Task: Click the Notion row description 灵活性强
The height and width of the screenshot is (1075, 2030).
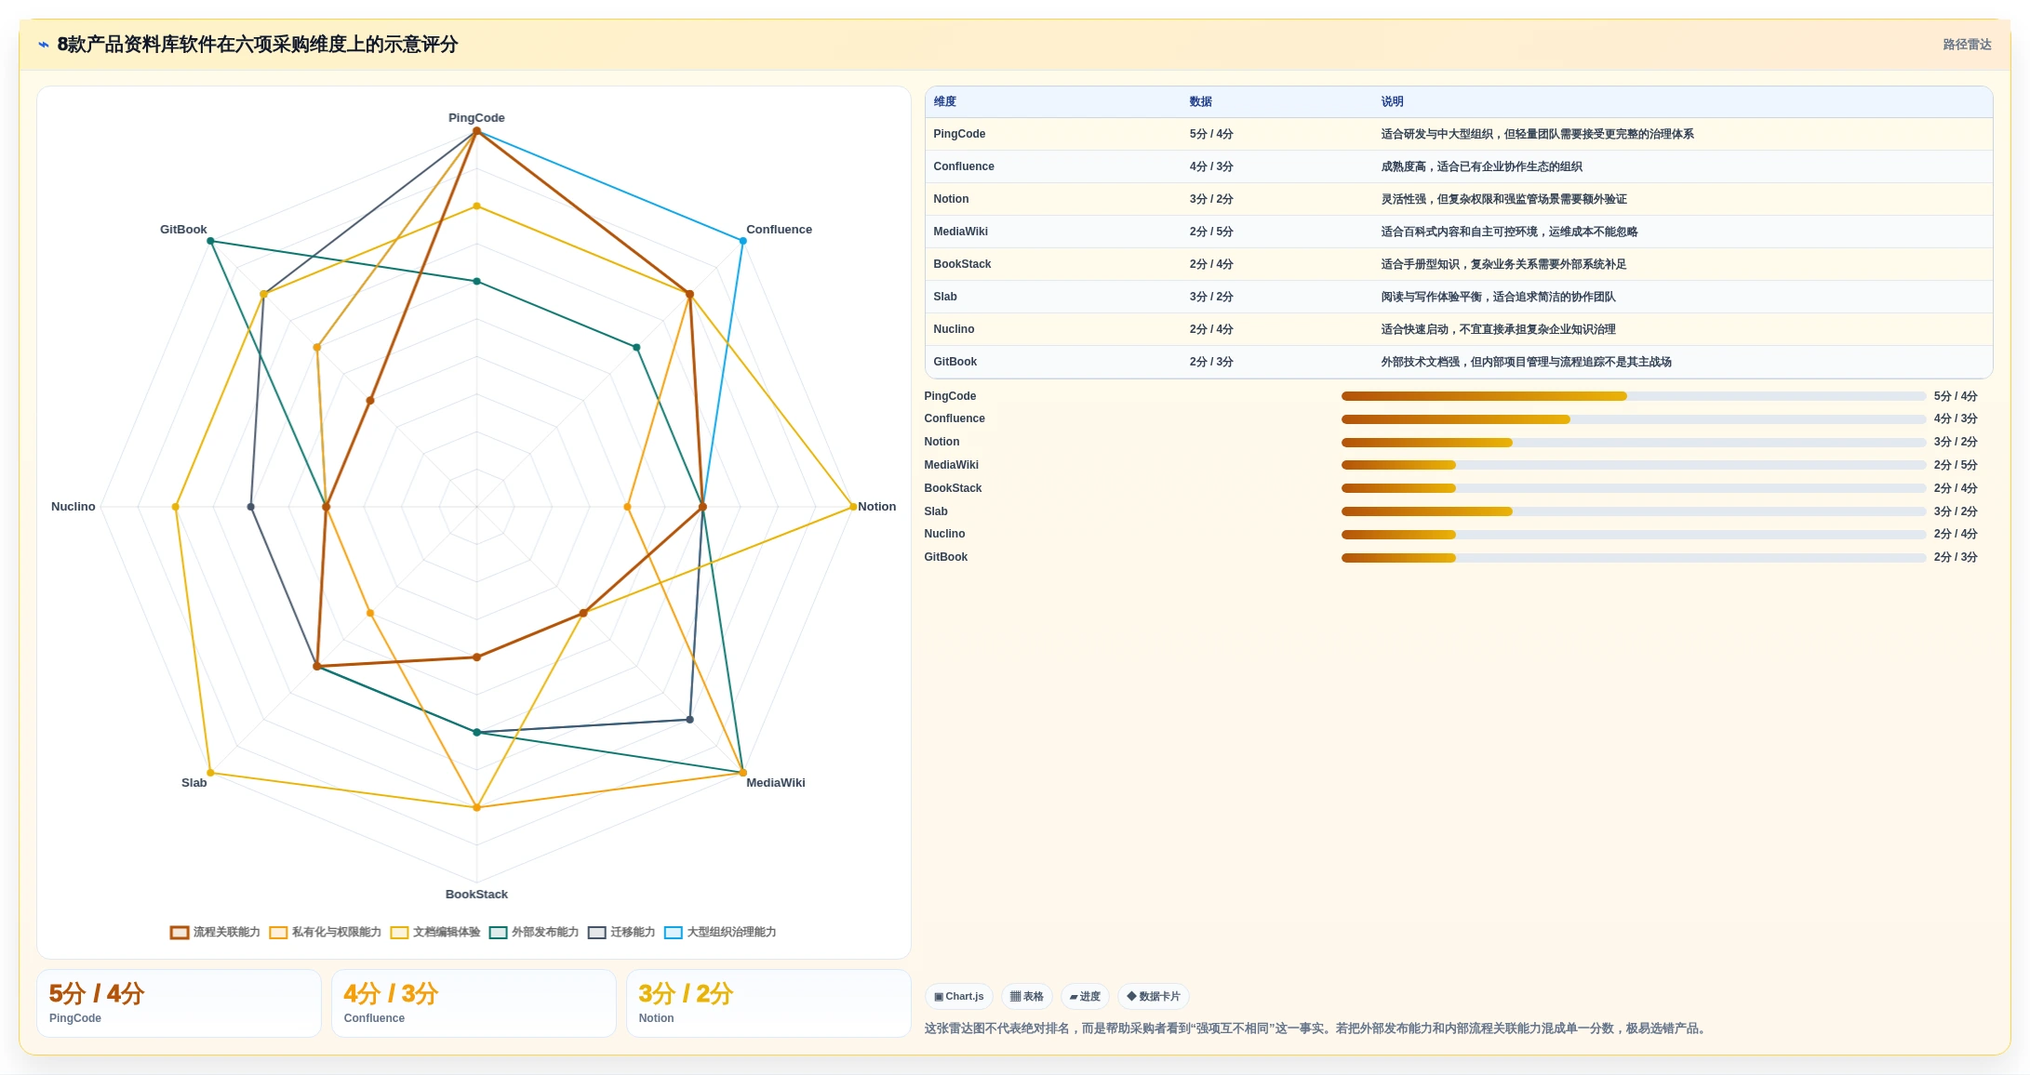Action: tap(1503, 199)
